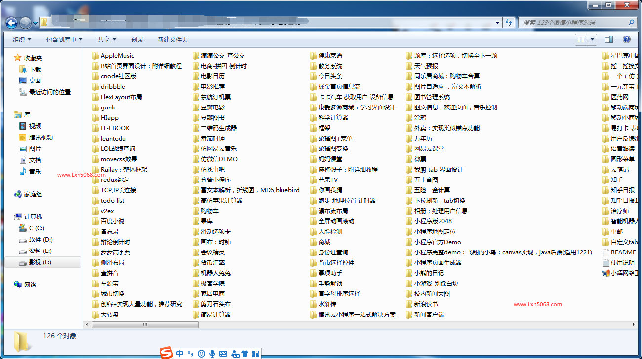Select the 大转盘 folder icon
Screen dimensions: 642x359
pos(96,314)
